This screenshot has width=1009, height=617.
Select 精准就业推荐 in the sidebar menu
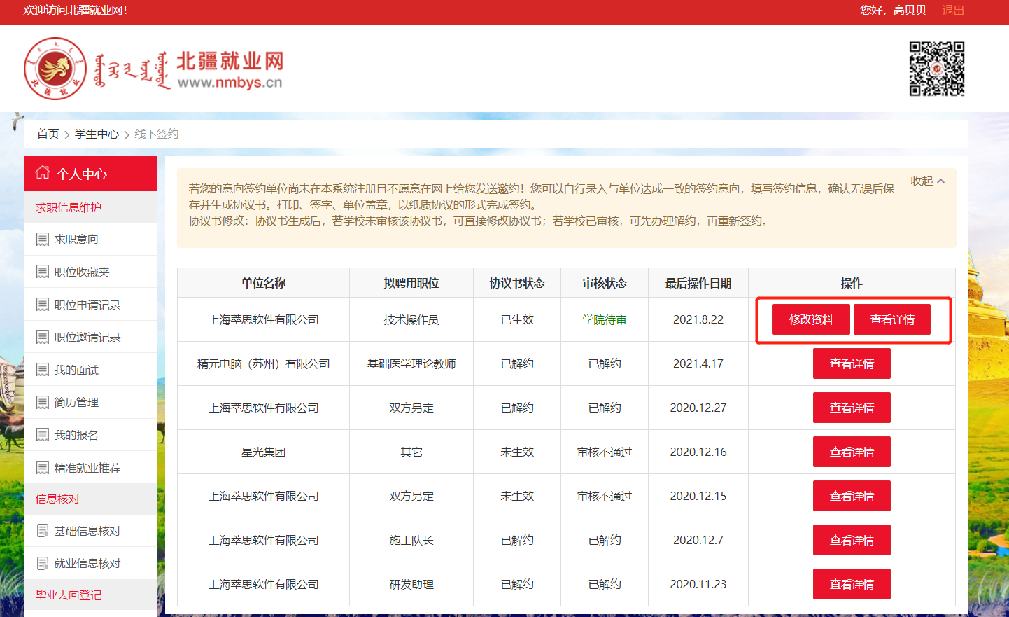pos(87,468)
